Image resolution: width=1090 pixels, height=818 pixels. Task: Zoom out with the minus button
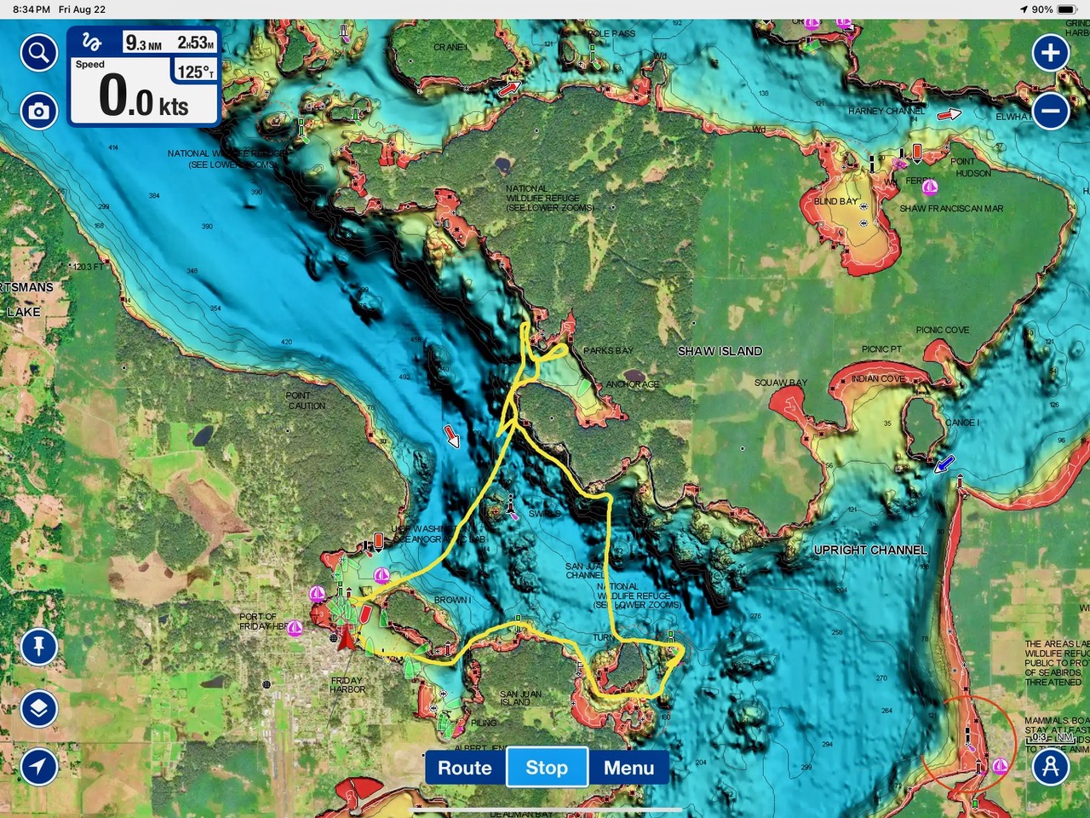tap(1050, 111)
